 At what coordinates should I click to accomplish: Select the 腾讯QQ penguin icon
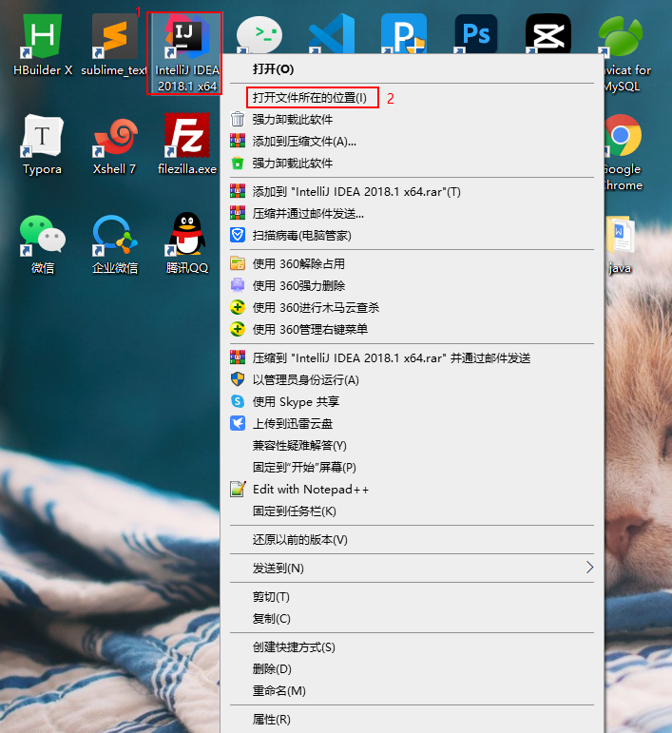(x=187, y=243)
